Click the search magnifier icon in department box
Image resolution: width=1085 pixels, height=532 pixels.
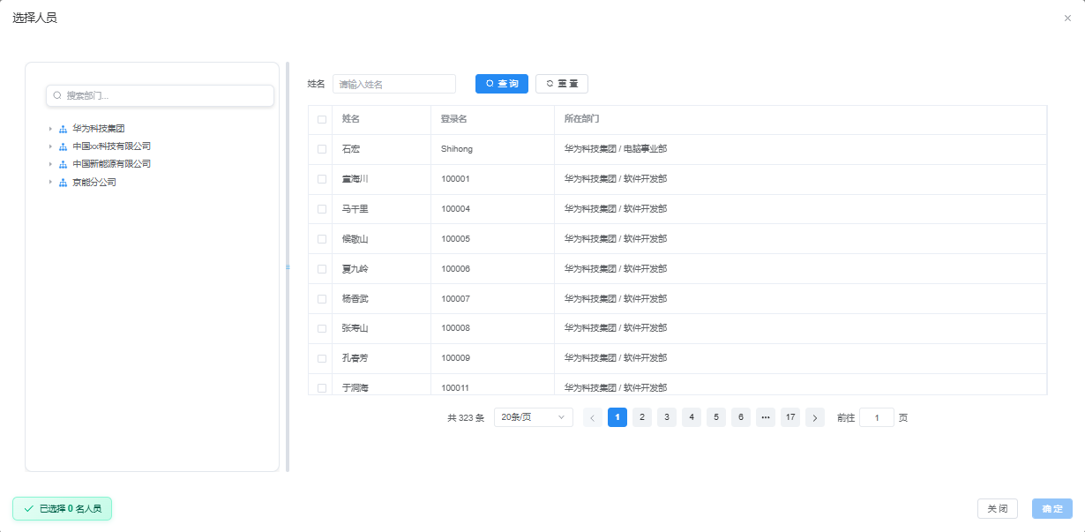pyautogui.click(x=58, y=95)
